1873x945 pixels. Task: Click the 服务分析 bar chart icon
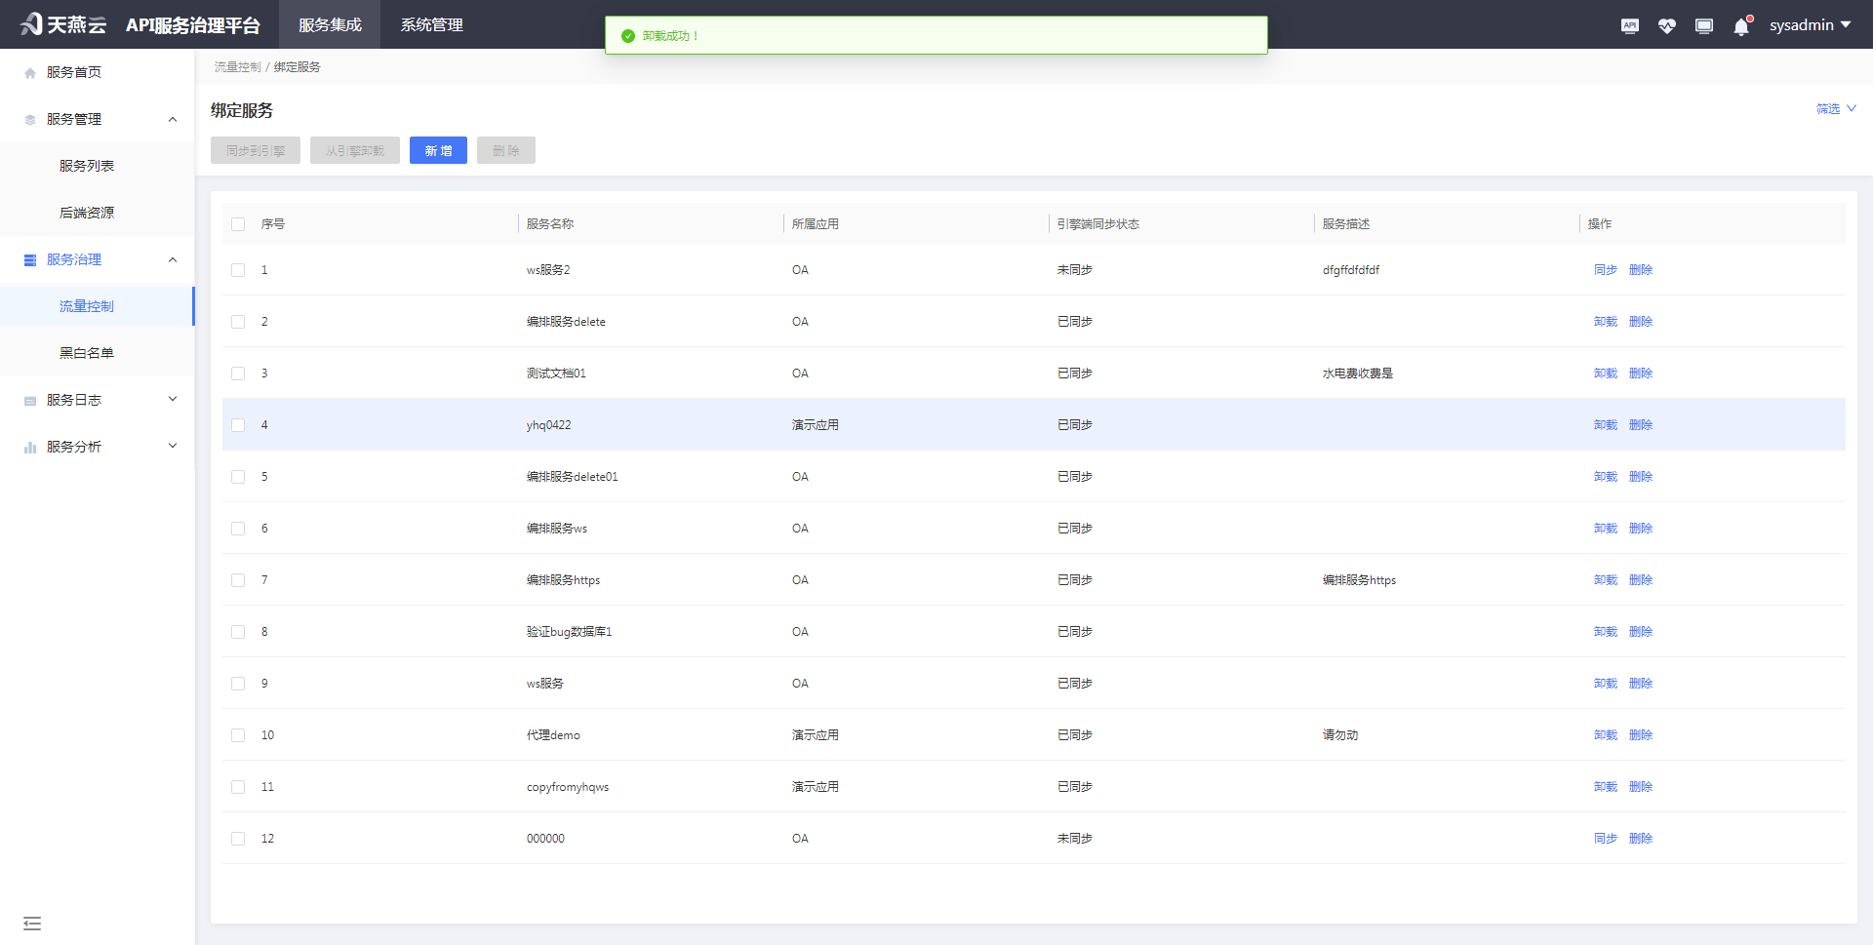pyautogui.click(x=29, y=446)
